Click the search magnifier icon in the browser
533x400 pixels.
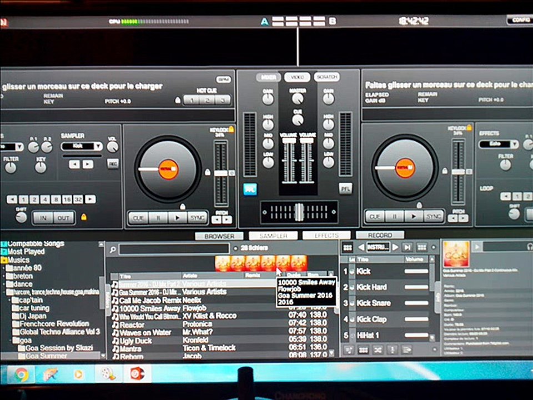tap(113, 250)
